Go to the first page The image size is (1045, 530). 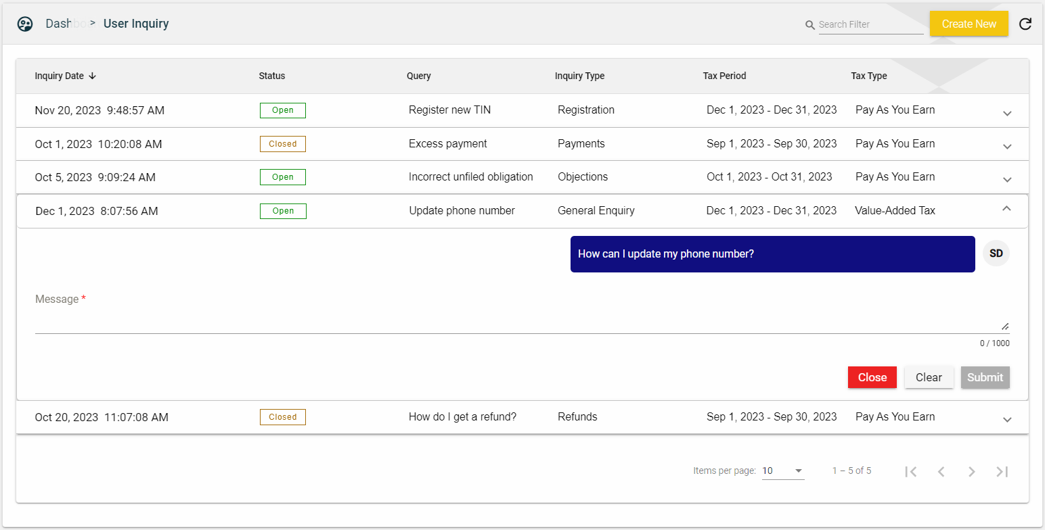tap(910, 472)
